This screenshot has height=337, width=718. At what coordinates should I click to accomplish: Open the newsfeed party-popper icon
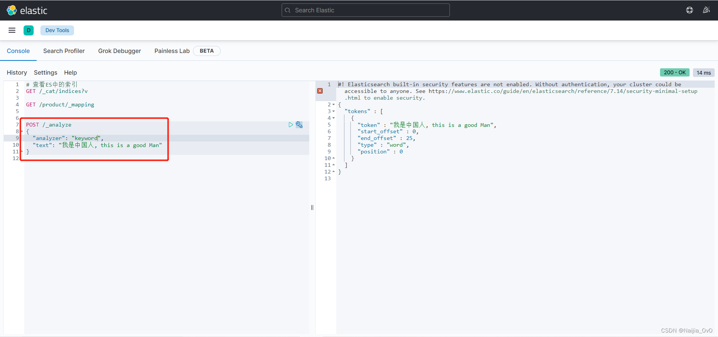[x=707, y=10]
